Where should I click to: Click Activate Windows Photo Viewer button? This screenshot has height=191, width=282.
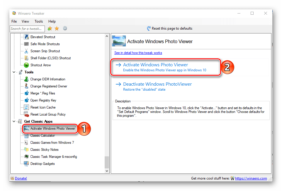pyautogui.click(x=155, y=65)
